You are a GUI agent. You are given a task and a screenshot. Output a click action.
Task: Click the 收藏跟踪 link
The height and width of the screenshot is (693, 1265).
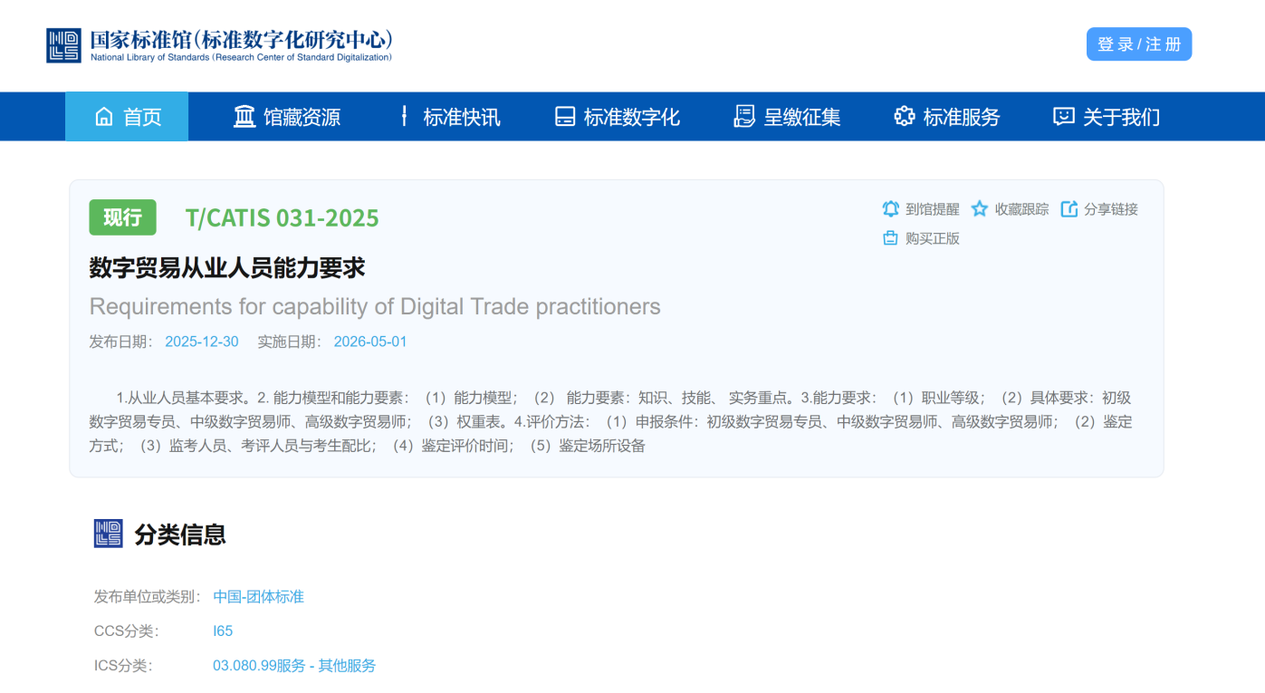tap(1022, 209)
